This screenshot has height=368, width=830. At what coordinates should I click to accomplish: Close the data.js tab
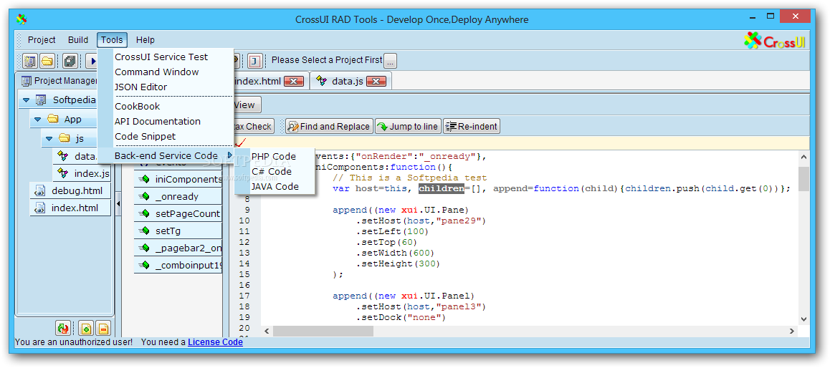tap(376, 82)
